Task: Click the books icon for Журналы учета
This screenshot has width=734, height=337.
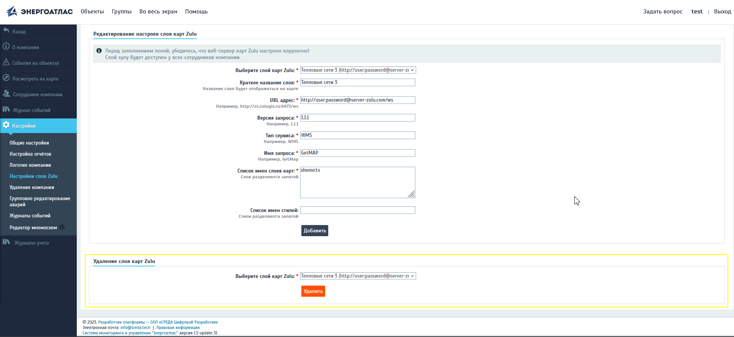Action: (x=7, y=242)
